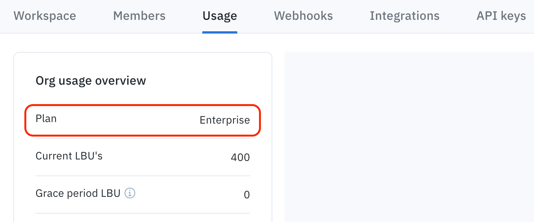Go to the Webhooks tab
This screenshot has width=534, height=222.
click(x=304, y=16)
